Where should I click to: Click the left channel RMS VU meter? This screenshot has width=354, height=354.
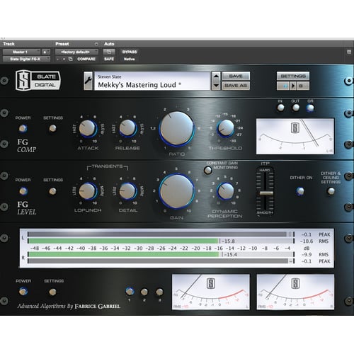click(211, 292)
